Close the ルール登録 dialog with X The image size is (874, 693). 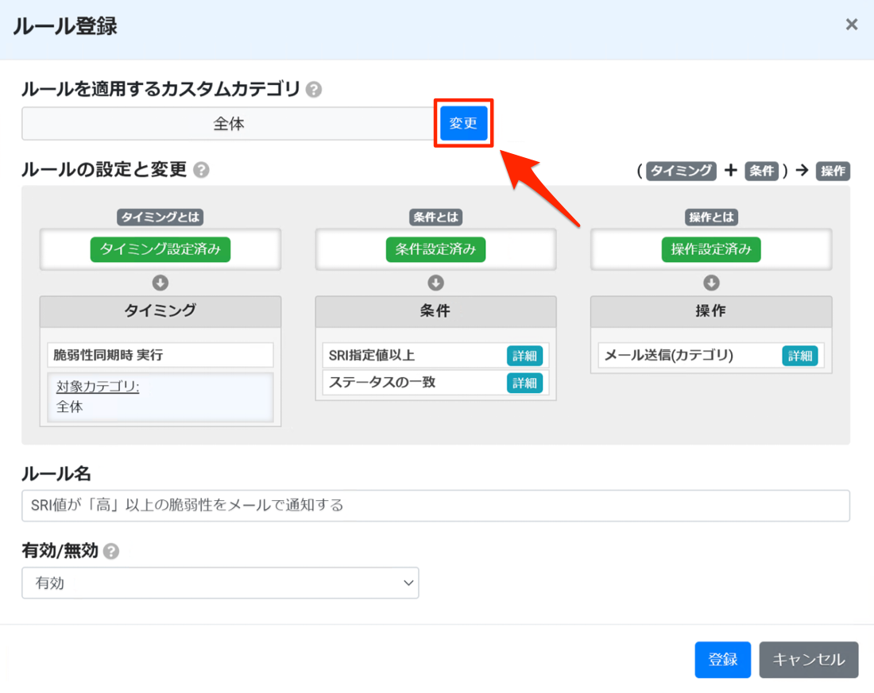(x=851, y=25)
